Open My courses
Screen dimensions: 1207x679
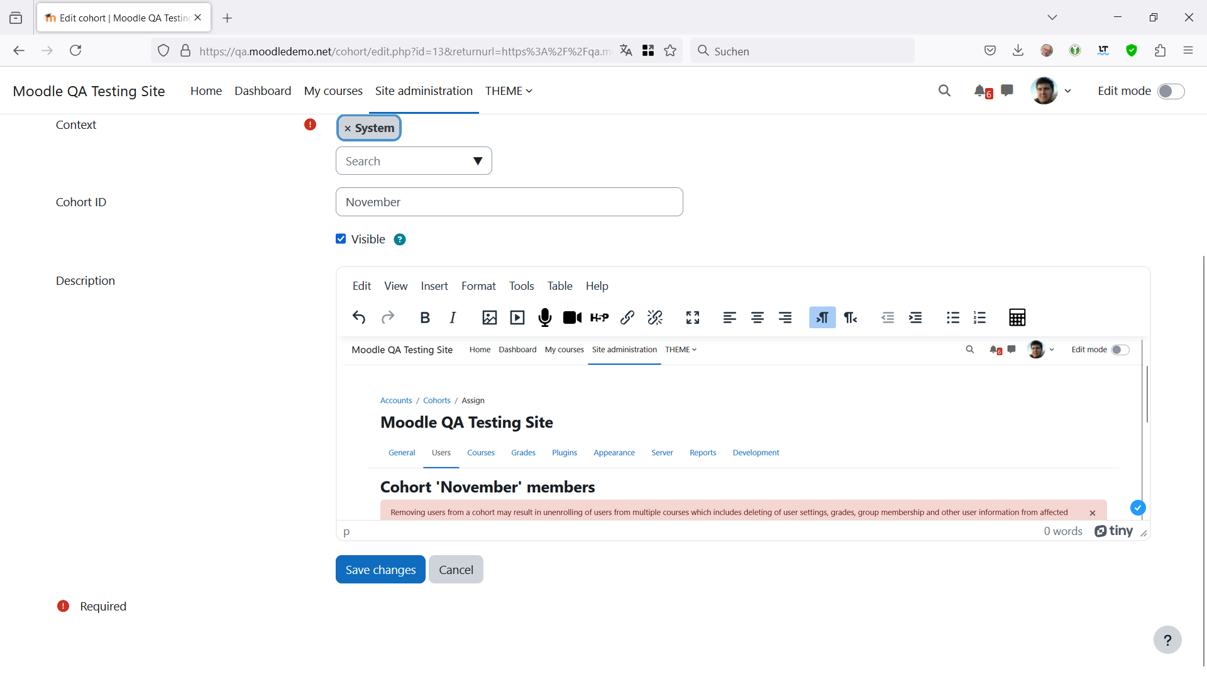[333, 91]
